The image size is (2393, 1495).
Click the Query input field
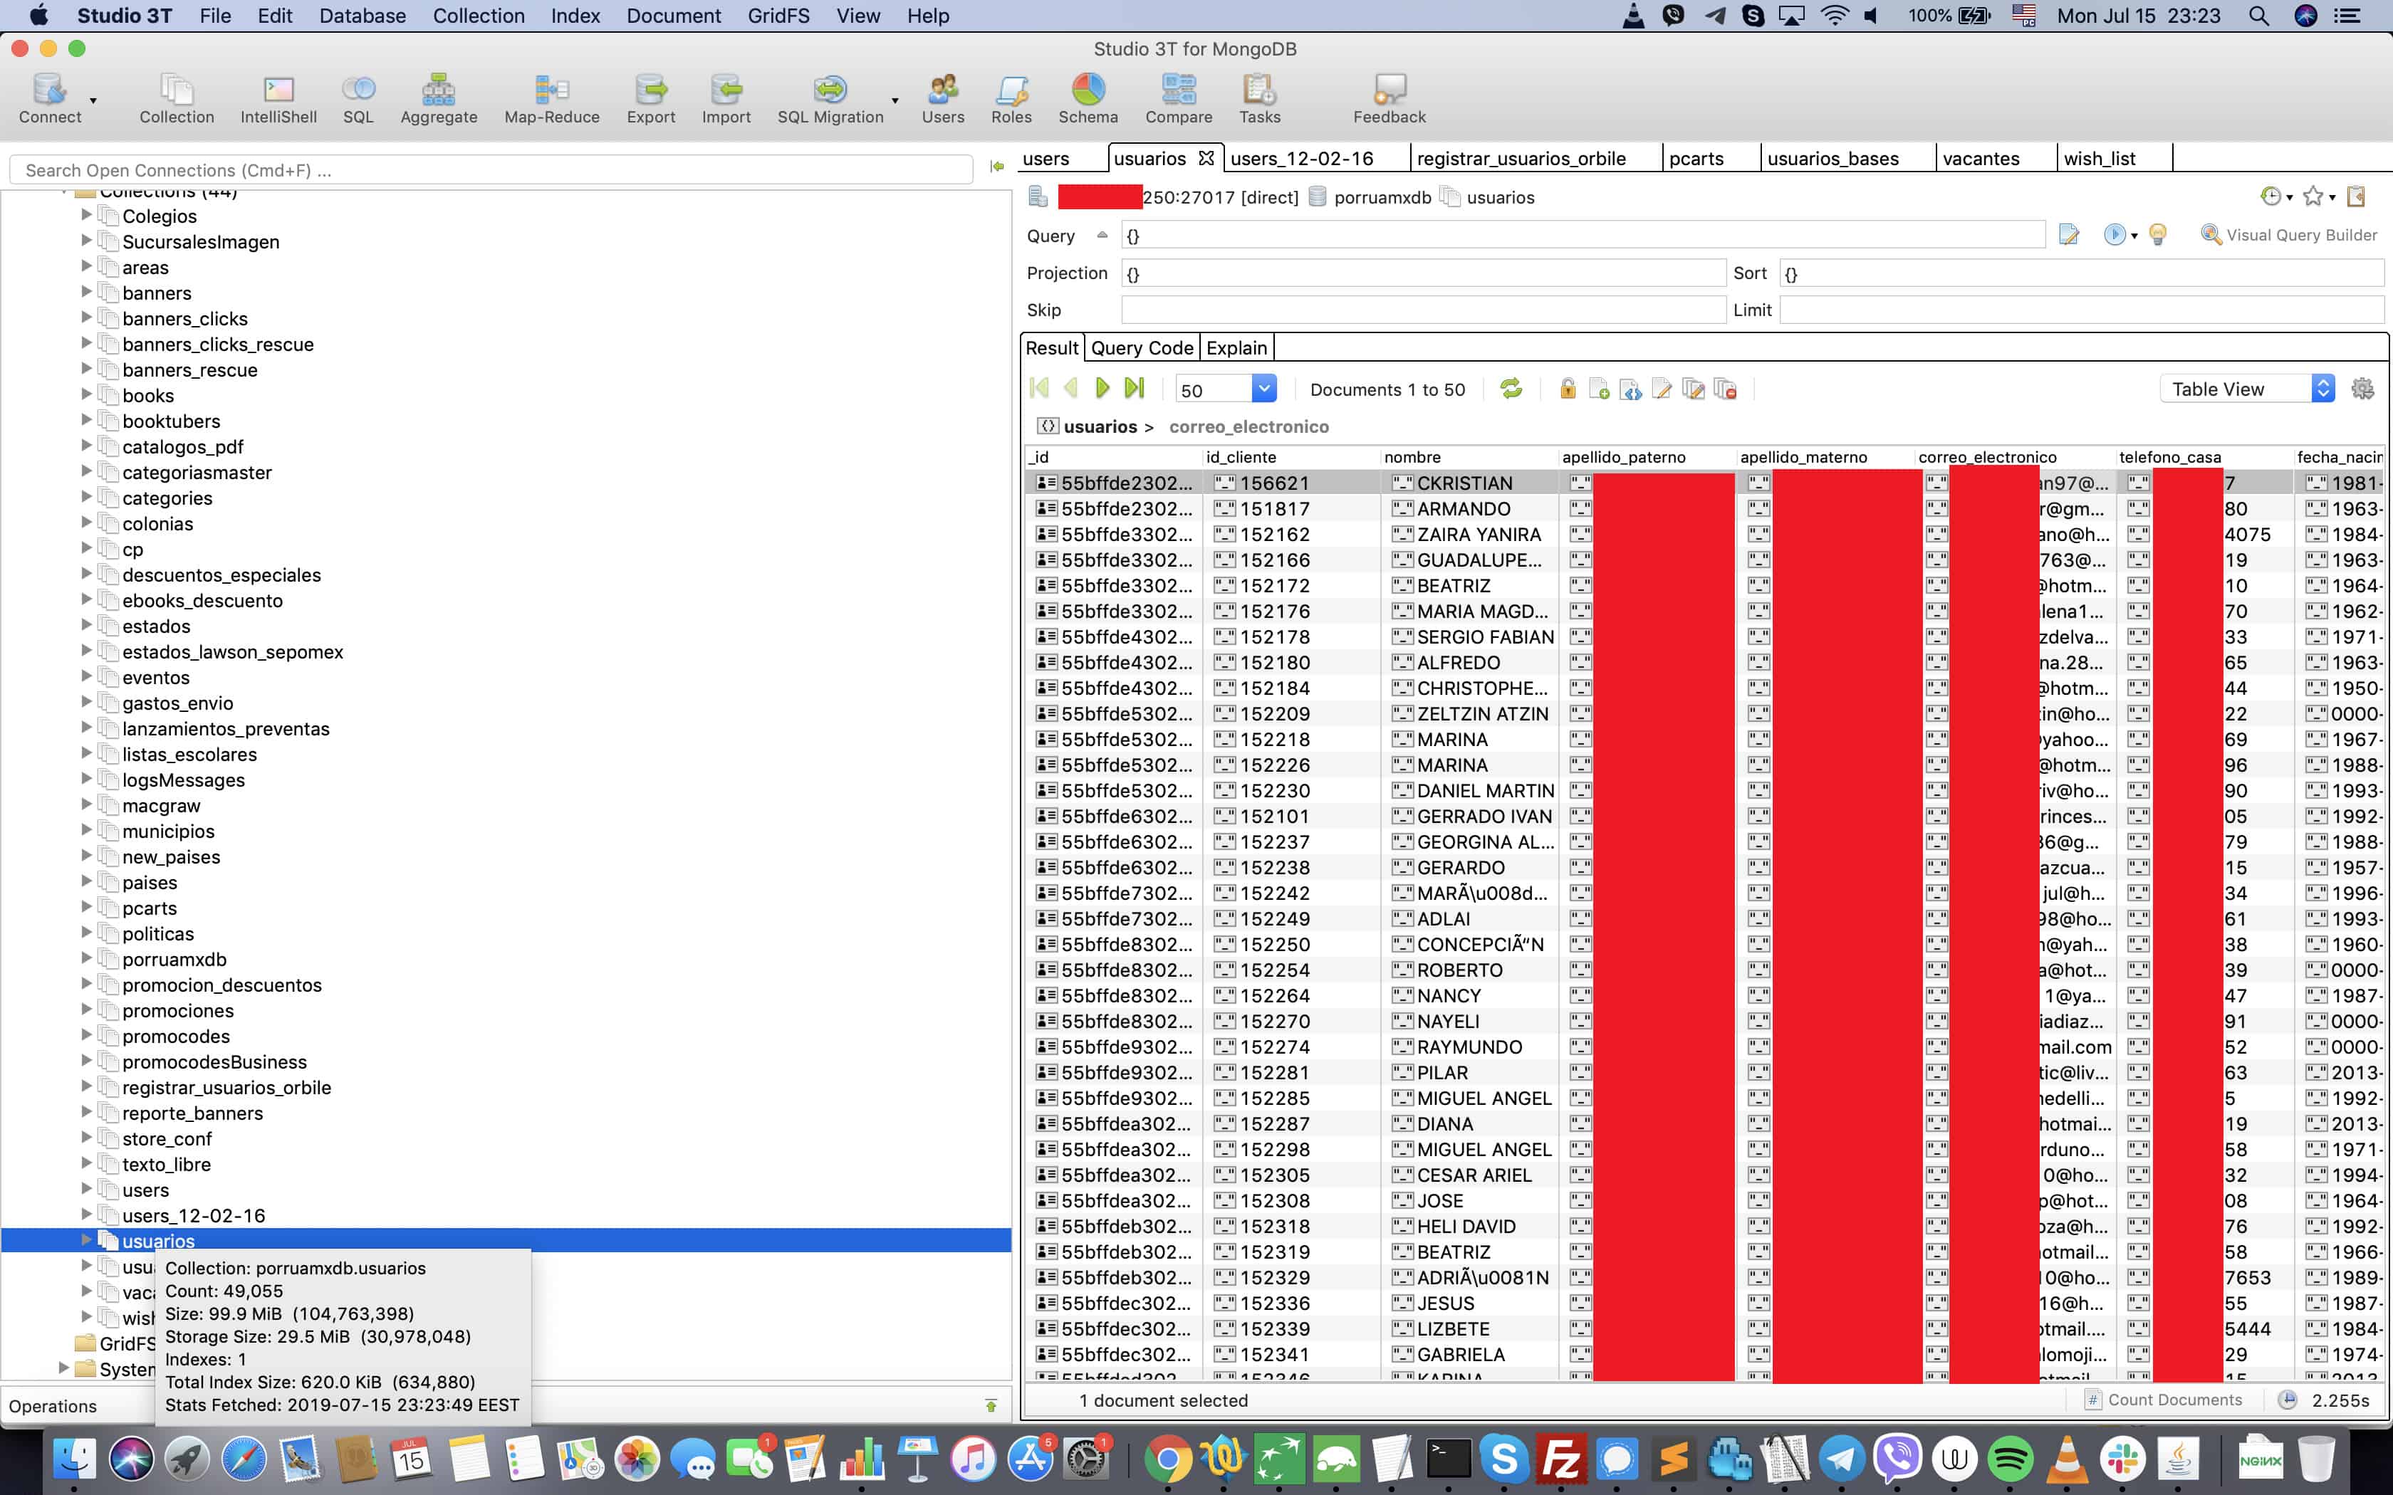(1583, 236)
